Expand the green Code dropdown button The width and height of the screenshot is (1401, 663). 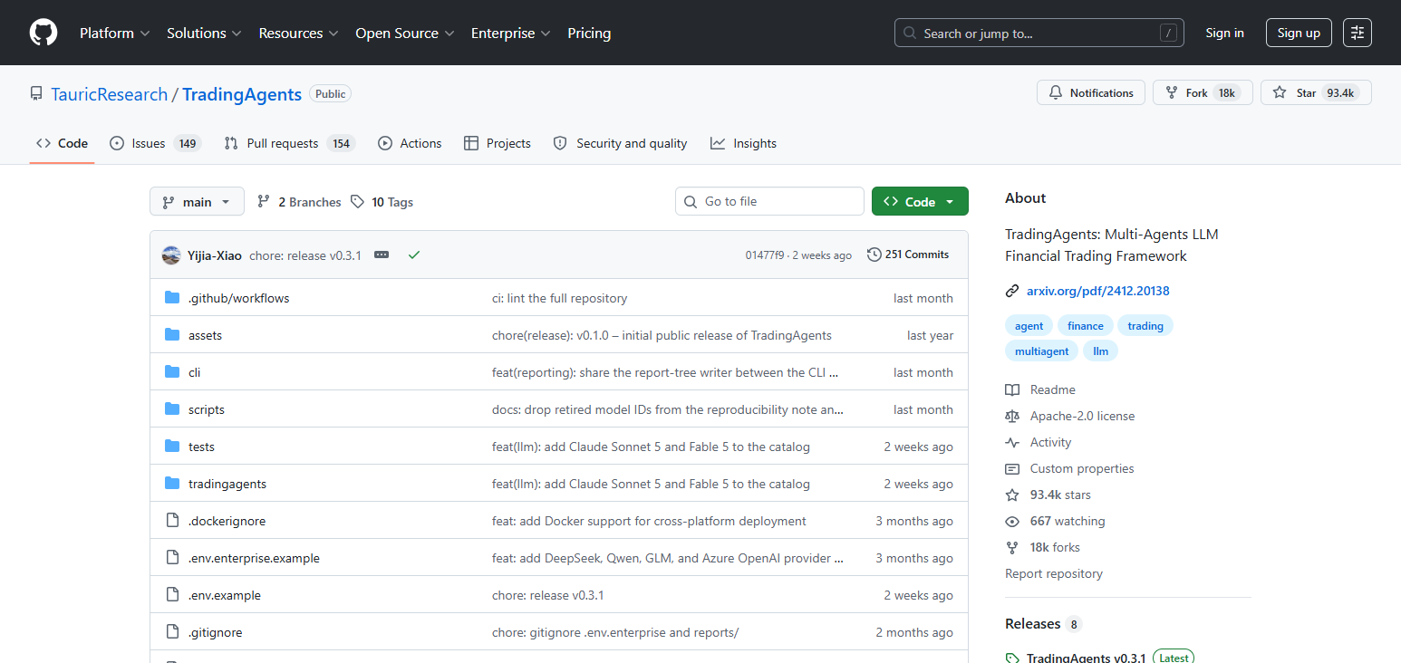tap(920, 202)
